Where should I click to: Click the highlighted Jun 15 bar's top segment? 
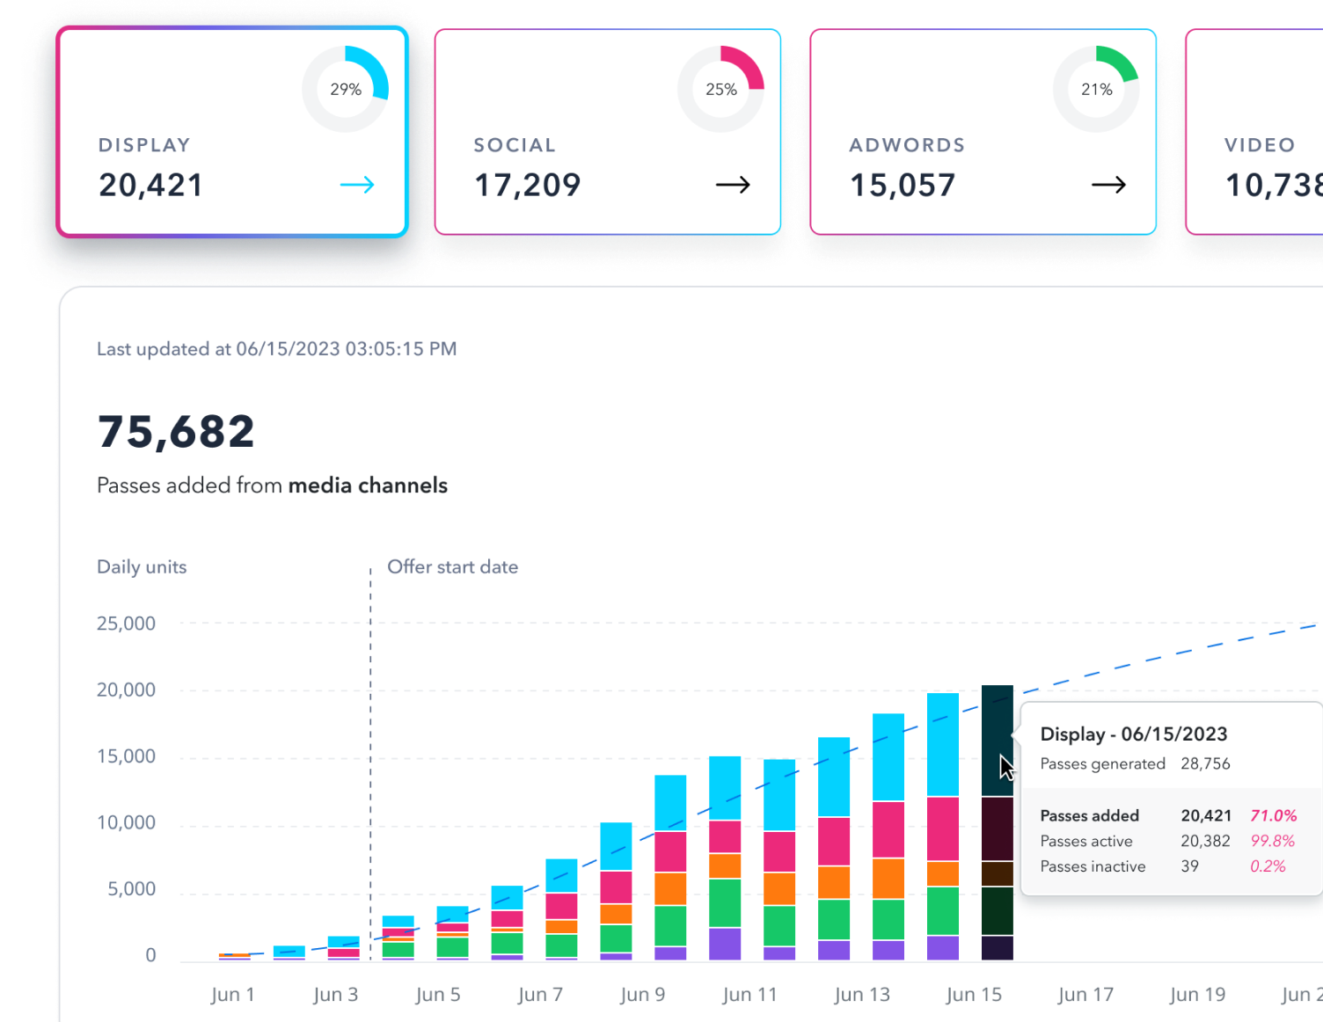pyautogui.click(x=997, y=741)
